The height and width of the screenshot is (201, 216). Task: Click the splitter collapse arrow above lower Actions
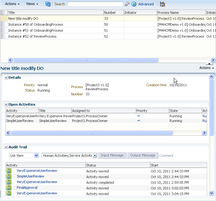pyautogui.click(x=209, y=64)
